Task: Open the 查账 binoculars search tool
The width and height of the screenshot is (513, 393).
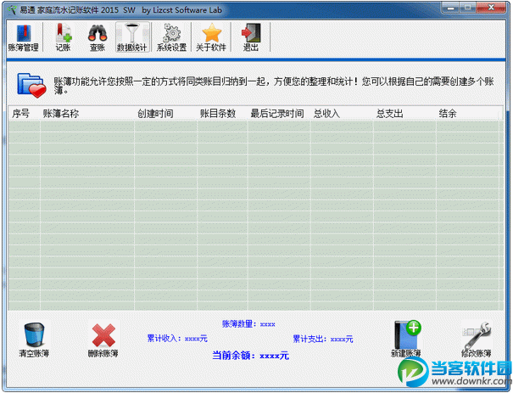Action: point(98,37)
